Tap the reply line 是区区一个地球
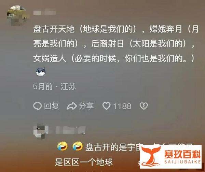Viewport: 205px width, 172px height. click(x=84, y=162)
